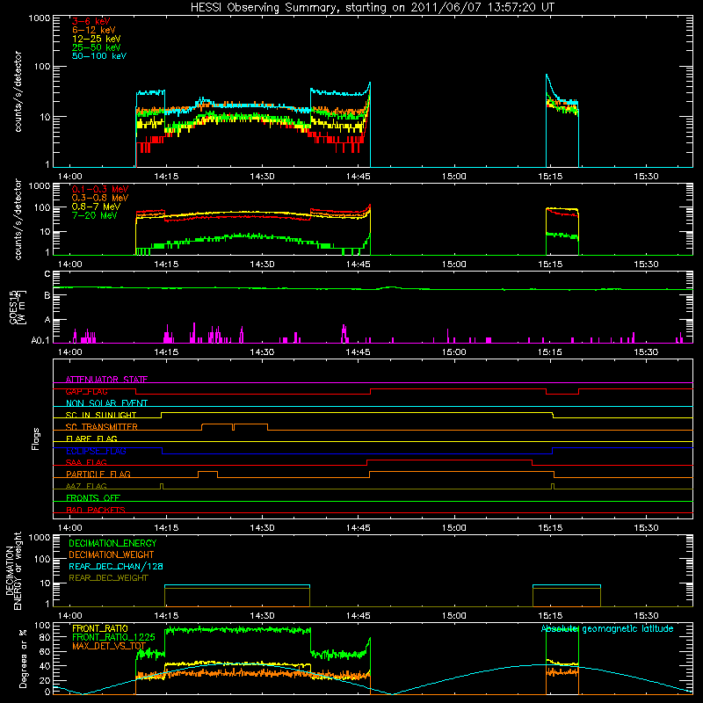Click the REAR_DEC_CHAN/128 legend label

point(116,566)
